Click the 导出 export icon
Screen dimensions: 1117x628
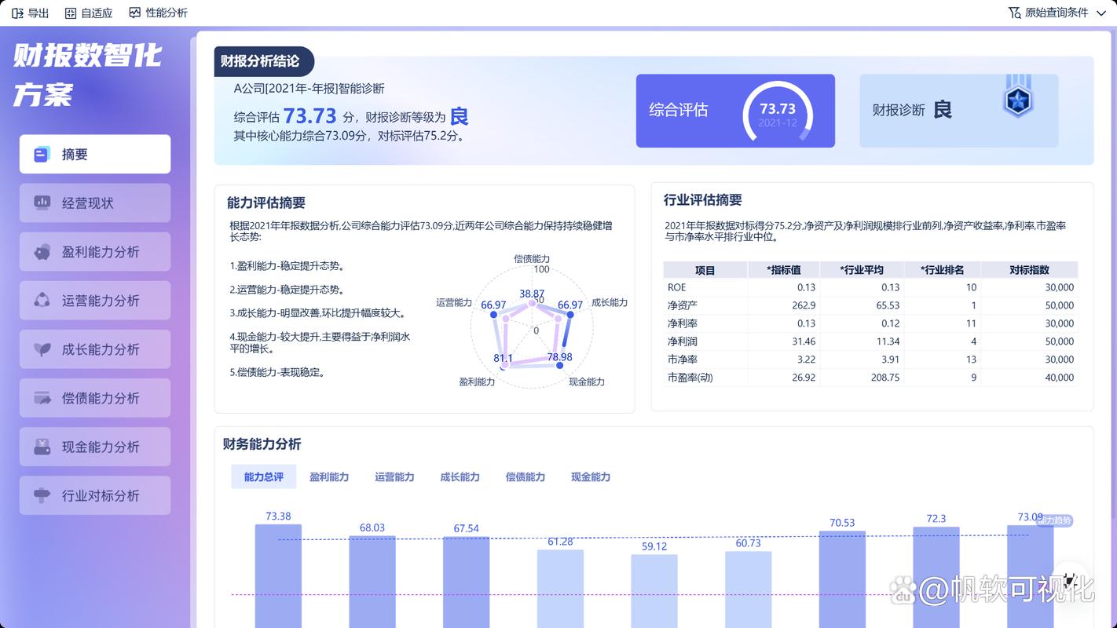[x=17, y=13]
